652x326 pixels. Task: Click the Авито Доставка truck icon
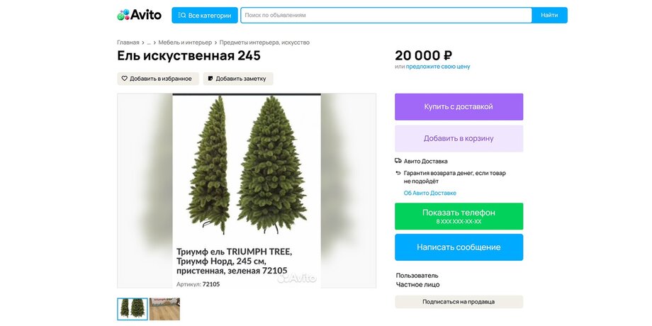(x=398, y=161)
